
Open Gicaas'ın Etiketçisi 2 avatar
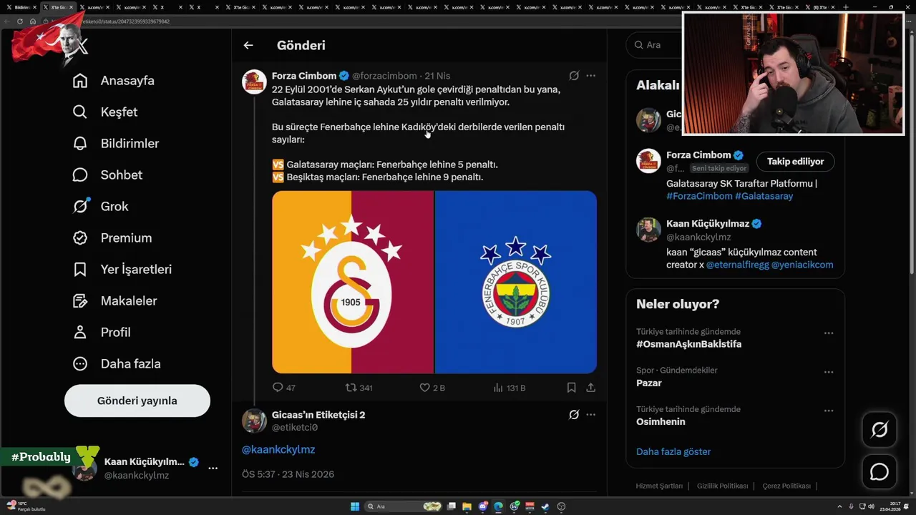[255, 421]
